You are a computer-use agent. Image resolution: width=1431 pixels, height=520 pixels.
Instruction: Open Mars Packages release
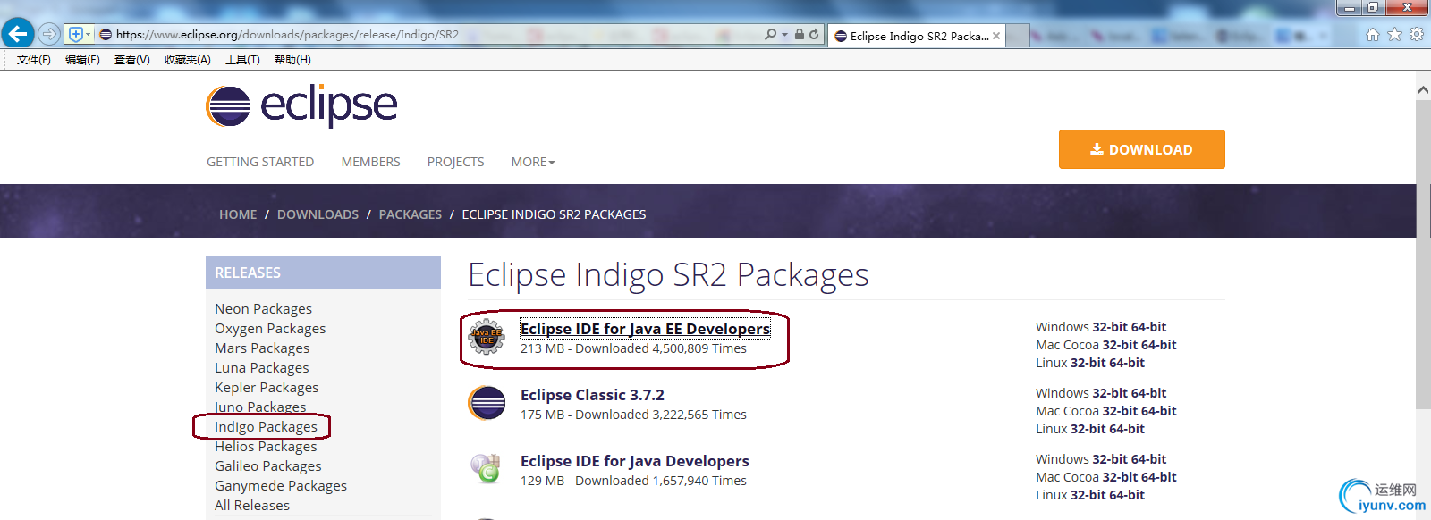(x=262, y=348)
